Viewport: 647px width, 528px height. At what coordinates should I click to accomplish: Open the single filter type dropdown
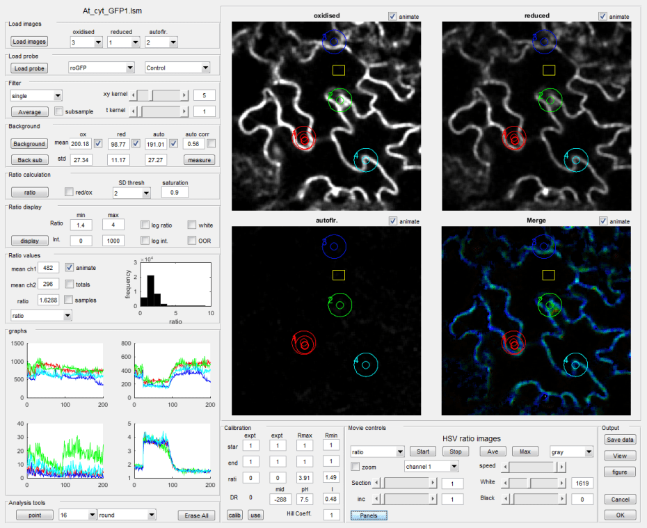coord(37,95)
